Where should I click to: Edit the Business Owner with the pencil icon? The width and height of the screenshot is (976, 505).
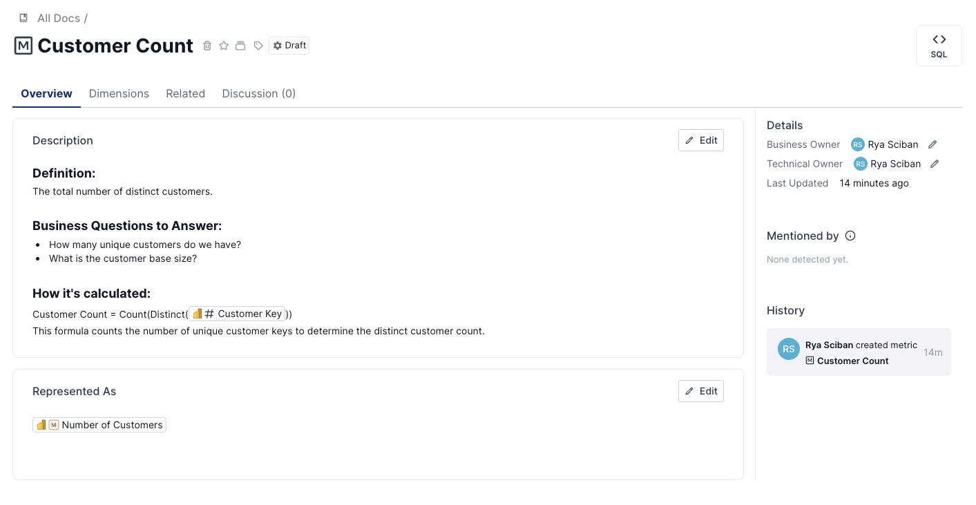click(x=932, y=144)
